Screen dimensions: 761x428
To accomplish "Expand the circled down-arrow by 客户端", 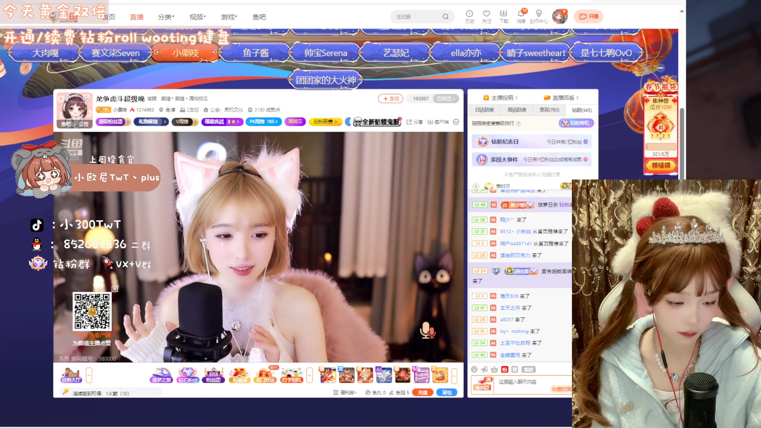I will [456, 122].
